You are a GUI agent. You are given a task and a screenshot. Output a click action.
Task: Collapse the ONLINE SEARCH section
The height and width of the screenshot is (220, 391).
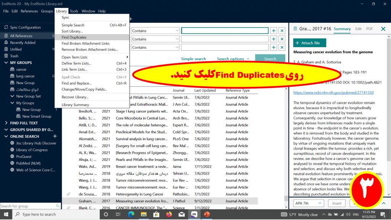coord(6,136)
